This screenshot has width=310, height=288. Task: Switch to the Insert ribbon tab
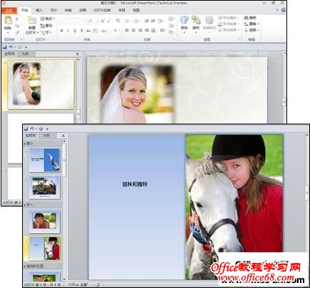(39, 10)
